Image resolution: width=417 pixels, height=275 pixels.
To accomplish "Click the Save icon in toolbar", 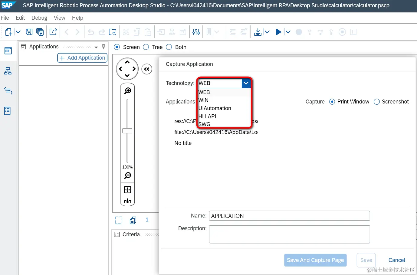I will 29,32.
